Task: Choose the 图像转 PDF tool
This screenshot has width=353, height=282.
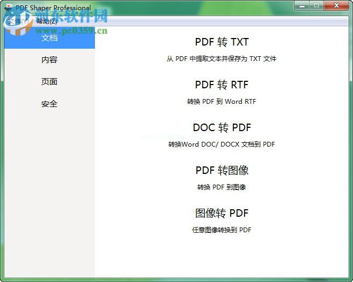Action: pyautogui.click(x=222, y=213)
